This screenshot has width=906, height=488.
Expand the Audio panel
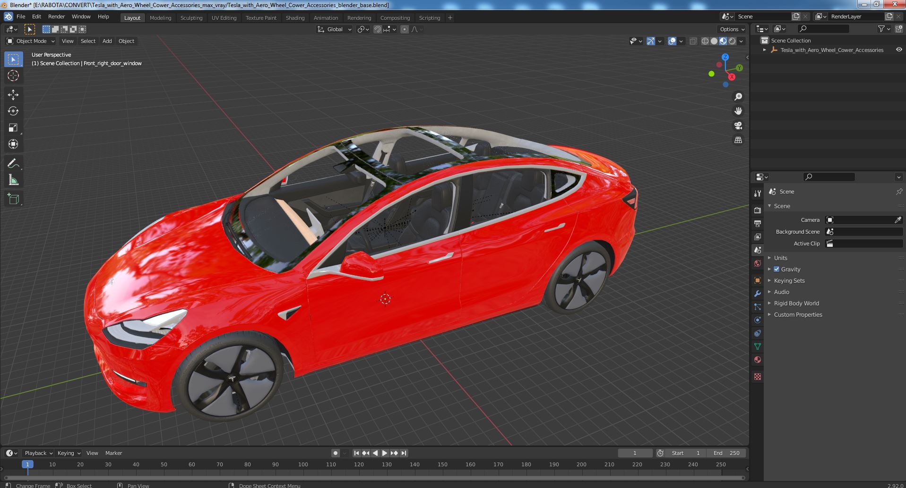(781, 292)
